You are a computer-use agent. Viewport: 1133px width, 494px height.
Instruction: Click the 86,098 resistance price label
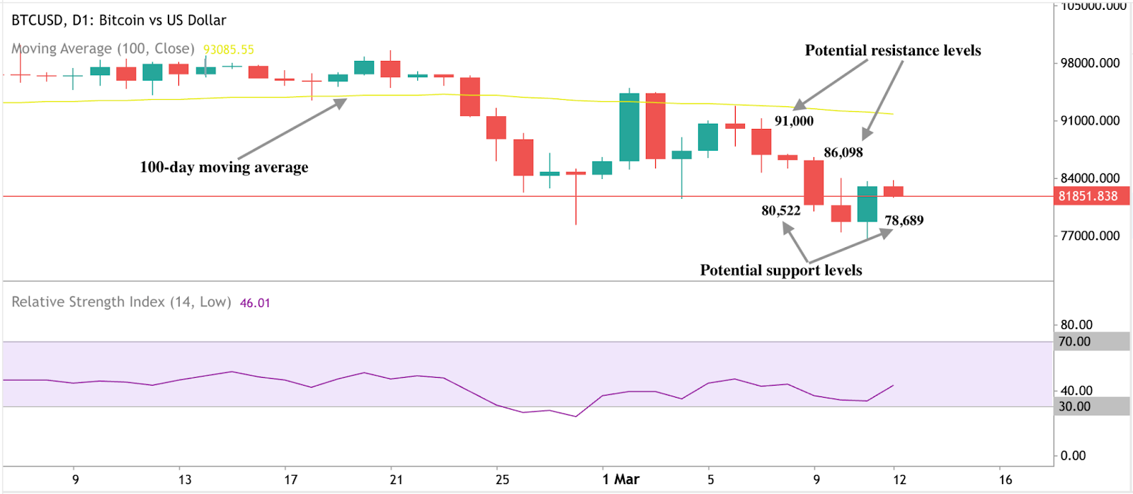pos(843,152)
